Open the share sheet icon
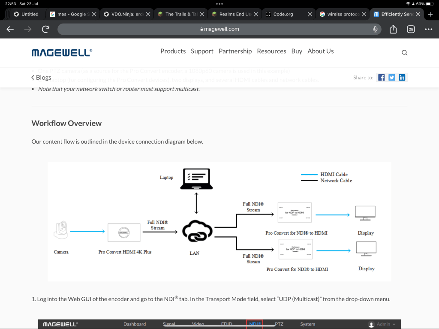 pyautogui.click(x=393, y=29)
